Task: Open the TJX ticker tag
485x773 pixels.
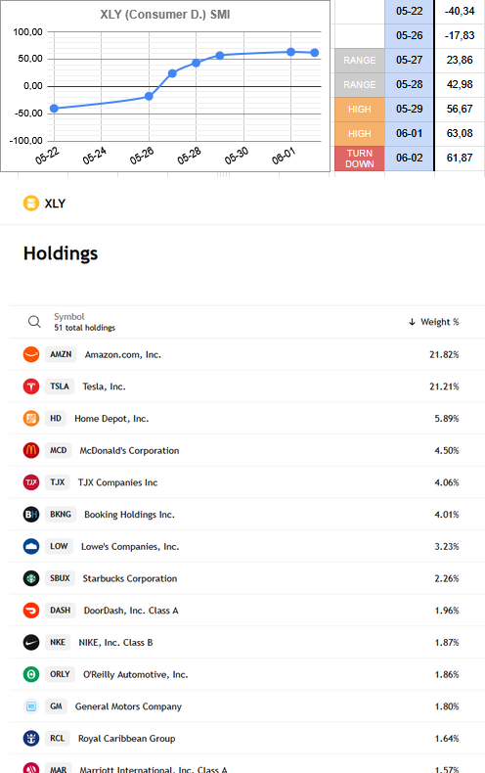Action: tap(57, 482)
